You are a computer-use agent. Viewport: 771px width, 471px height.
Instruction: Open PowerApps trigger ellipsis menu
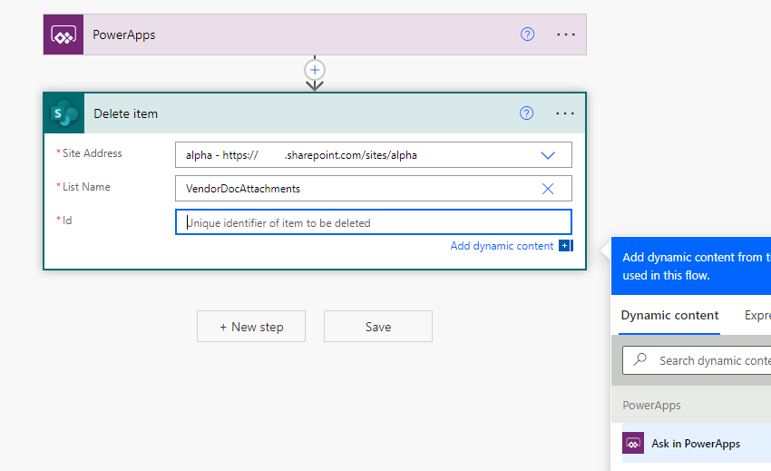click(565, 34)
